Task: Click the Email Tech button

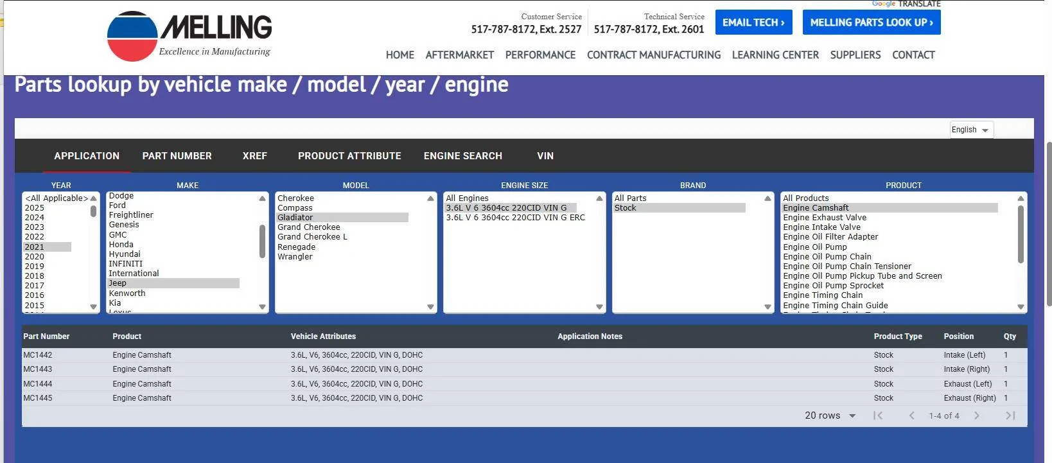Action: coord(753,22)
